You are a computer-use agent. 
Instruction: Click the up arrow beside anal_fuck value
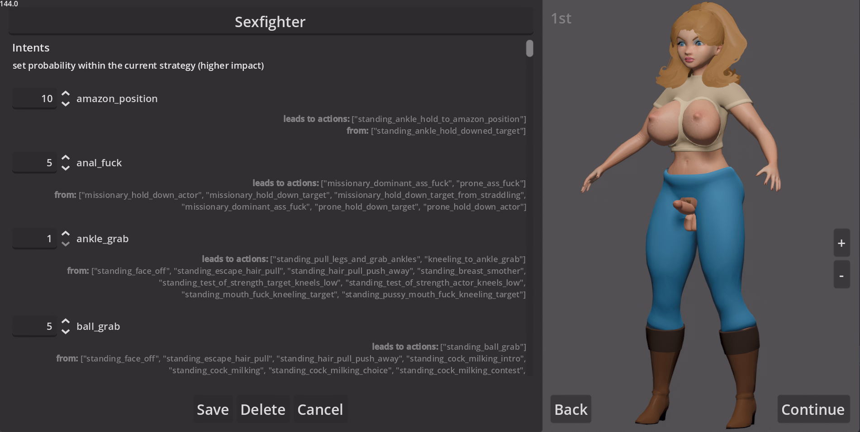tap(66, 158)
